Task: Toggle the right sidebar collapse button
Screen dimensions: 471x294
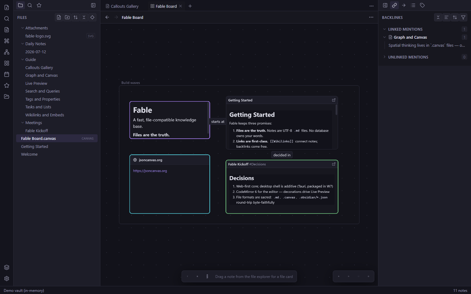Action: pyautogui.click(x=385, y=5)
